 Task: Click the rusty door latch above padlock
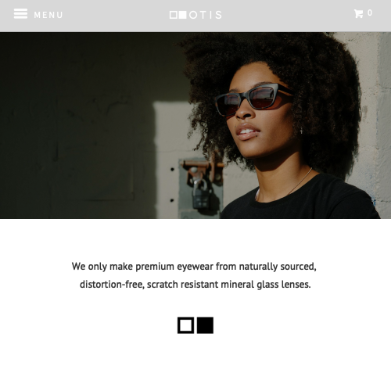point(201,169)
